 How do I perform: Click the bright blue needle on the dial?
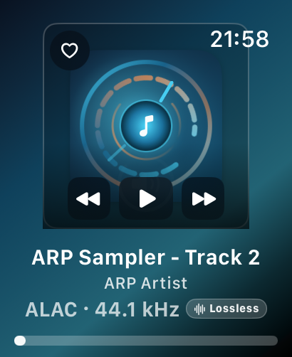point(166,92)
